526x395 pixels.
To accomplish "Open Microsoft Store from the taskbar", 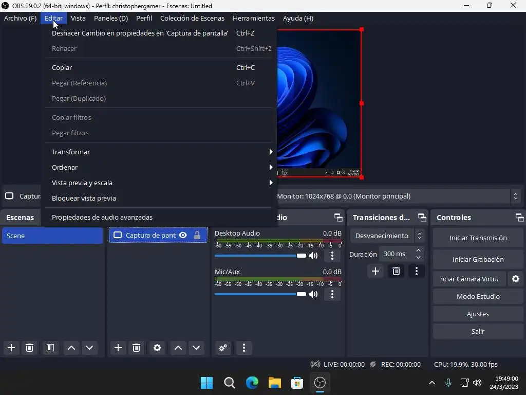I will pos(297,383).
